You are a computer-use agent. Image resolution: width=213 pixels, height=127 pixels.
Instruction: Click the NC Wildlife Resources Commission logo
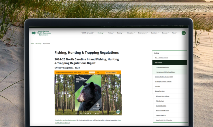(x=41, y=33)
